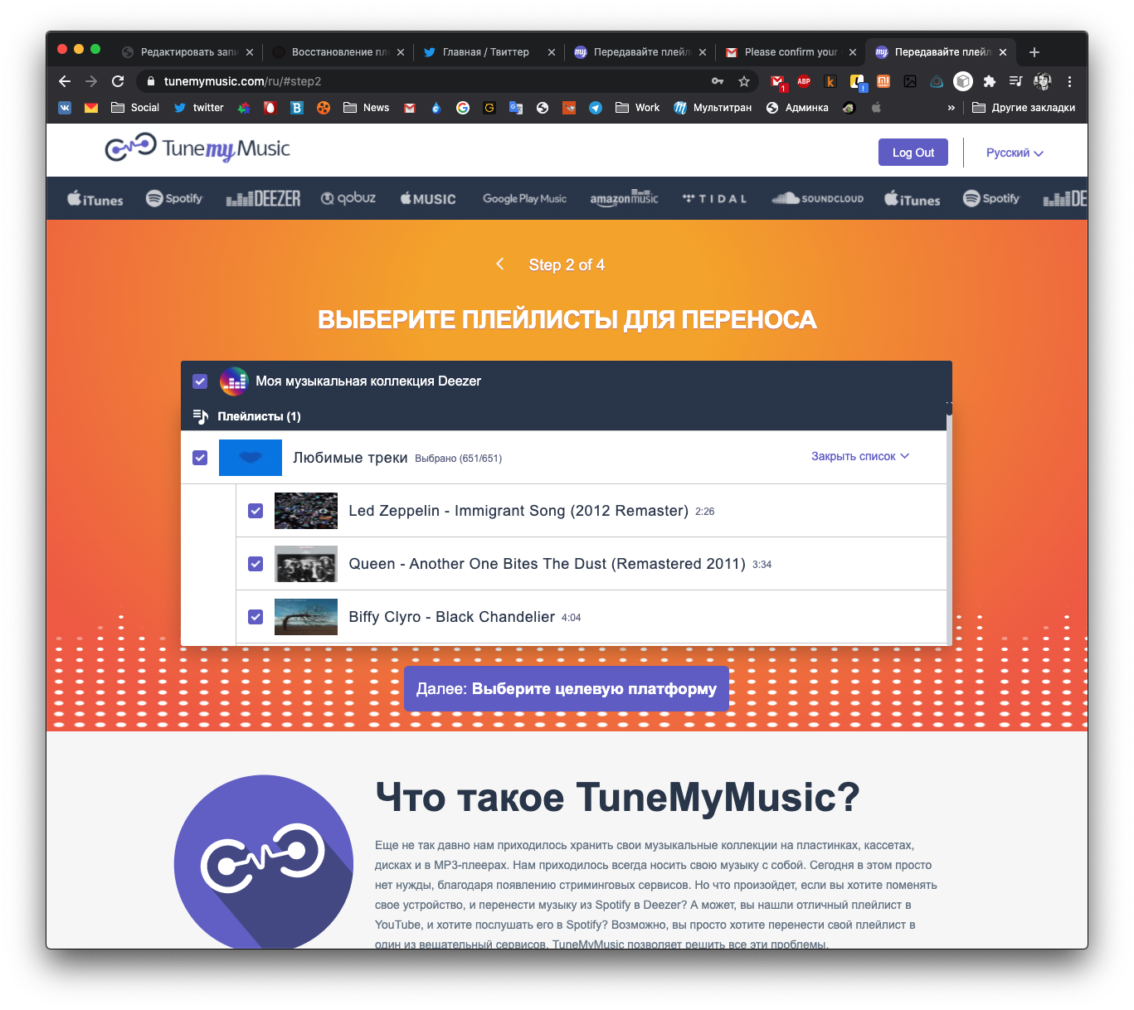Bookmark page with the star icon

744,81
